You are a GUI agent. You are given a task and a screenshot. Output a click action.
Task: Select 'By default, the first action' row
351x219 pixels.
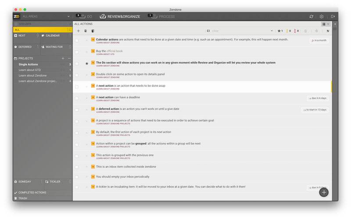click(202, 133)
